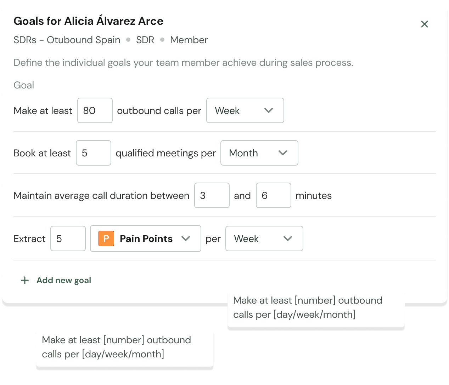Viewport: 449px width, 385px height.
Task: Edit the maximum call duration field
Action: [x=273, y=195]
